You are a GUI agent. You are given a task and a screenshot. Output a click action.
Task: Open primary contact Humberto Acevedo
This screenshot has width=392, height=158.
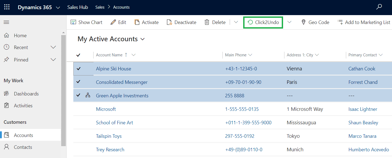click(369, 150)
